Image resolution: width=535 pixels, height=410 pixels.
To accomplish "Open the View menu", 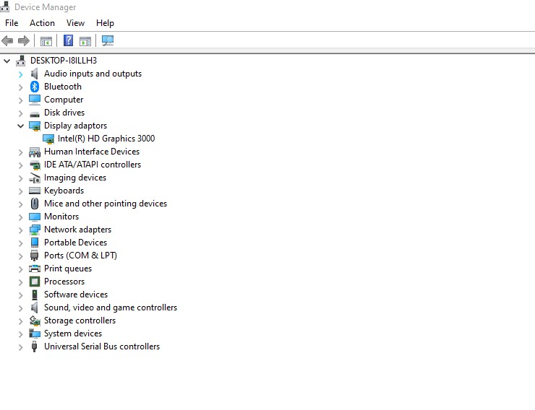I will coord(75,23).
